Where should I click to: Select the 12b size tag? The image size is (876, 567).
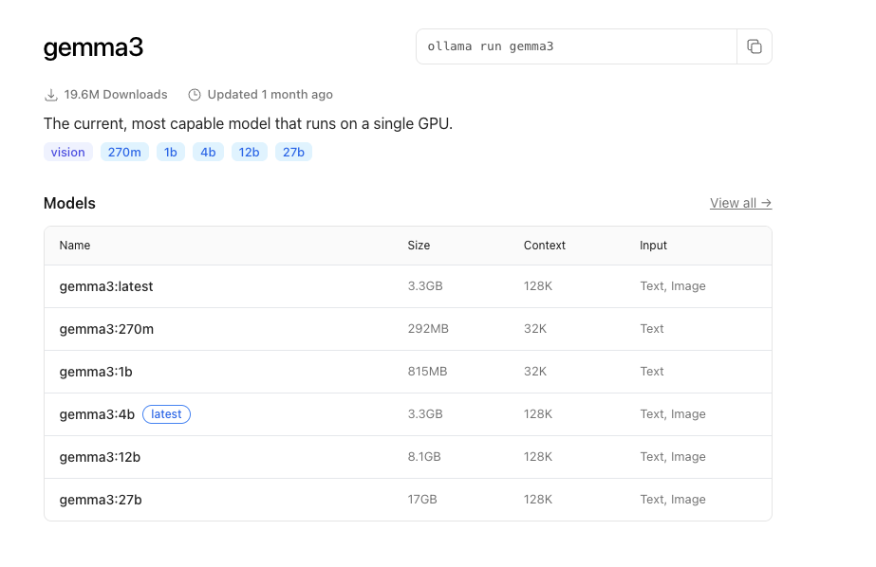[250, 152]
